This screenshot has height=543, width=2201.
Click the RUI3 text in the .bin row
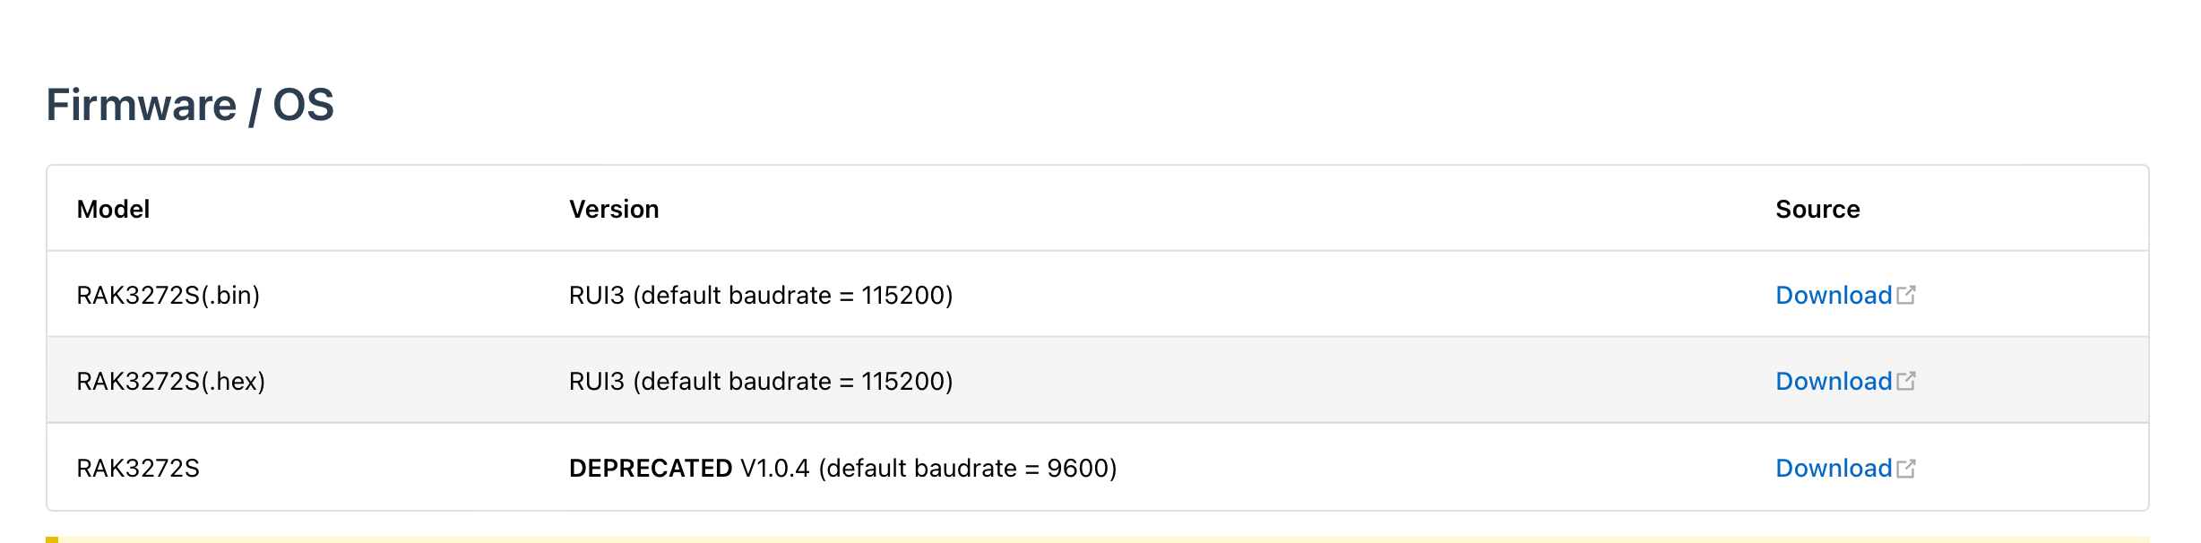[x=596, y=295]
